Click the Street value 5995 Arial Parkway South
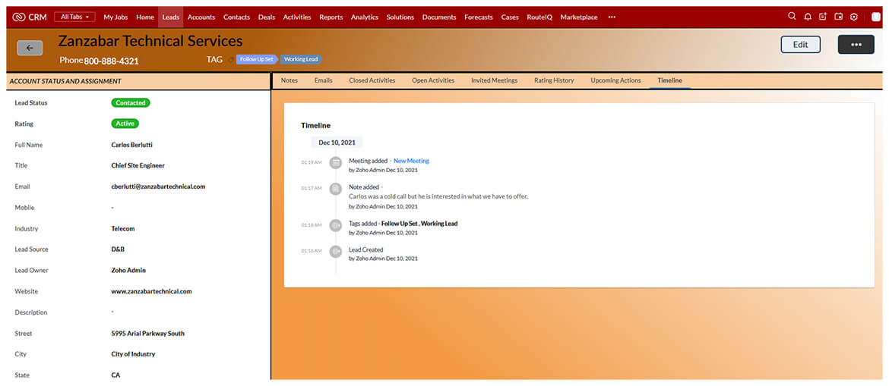The width and height of the screenshot is (889, 386). click(x=148, y=334)
